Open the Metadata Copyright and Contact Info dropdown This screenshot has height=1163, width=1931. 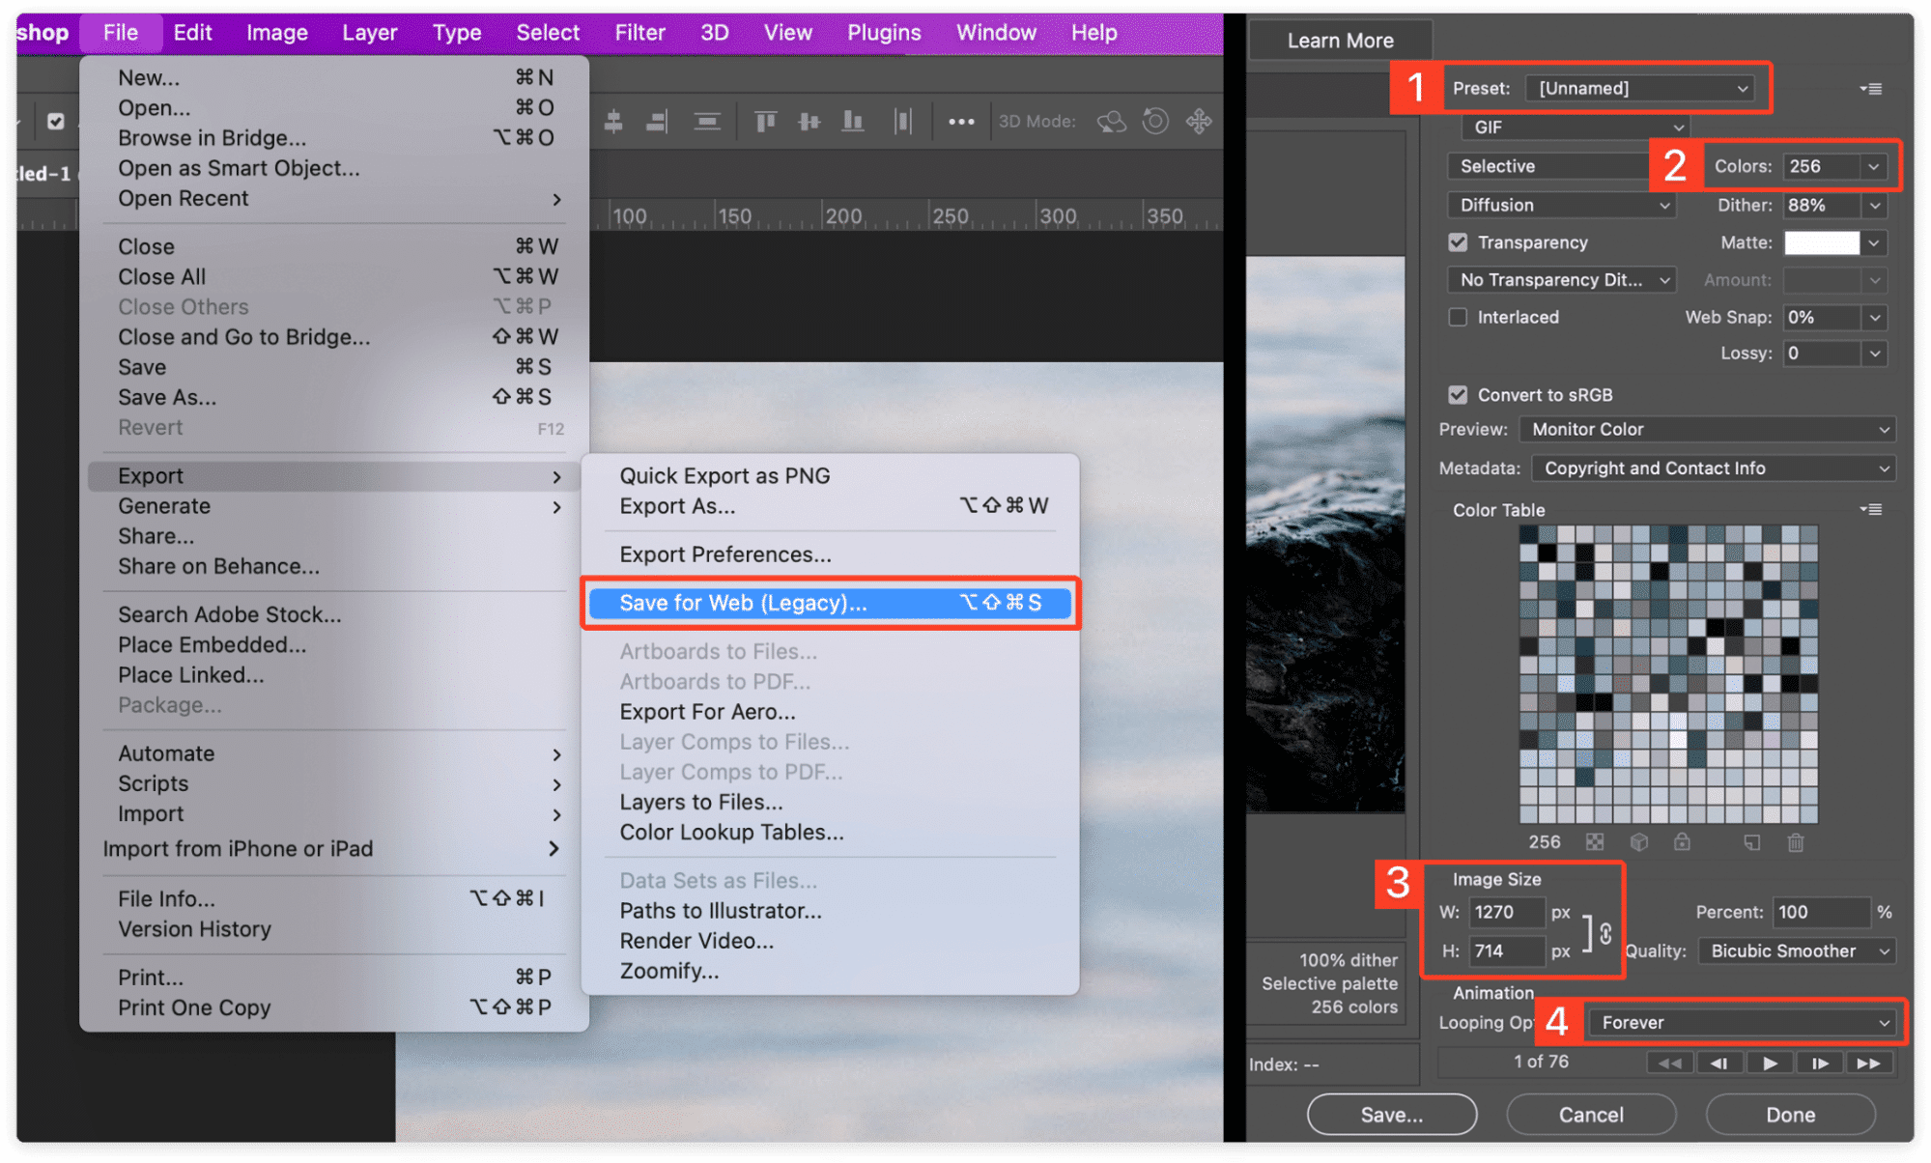point(1713,468)
